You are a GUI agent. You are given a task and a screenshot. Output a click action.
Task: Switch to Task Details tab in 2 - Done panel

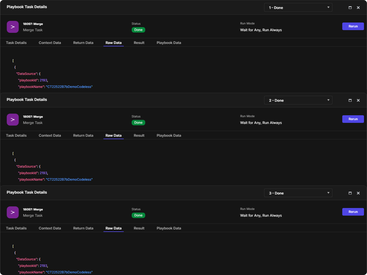(16, 136)
